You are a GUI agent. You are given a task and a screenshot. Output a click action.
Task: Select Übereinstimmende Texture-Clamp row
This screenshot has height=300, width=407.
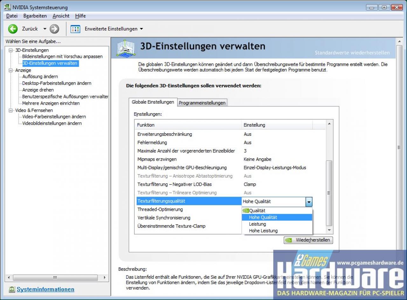click(189, 226)
